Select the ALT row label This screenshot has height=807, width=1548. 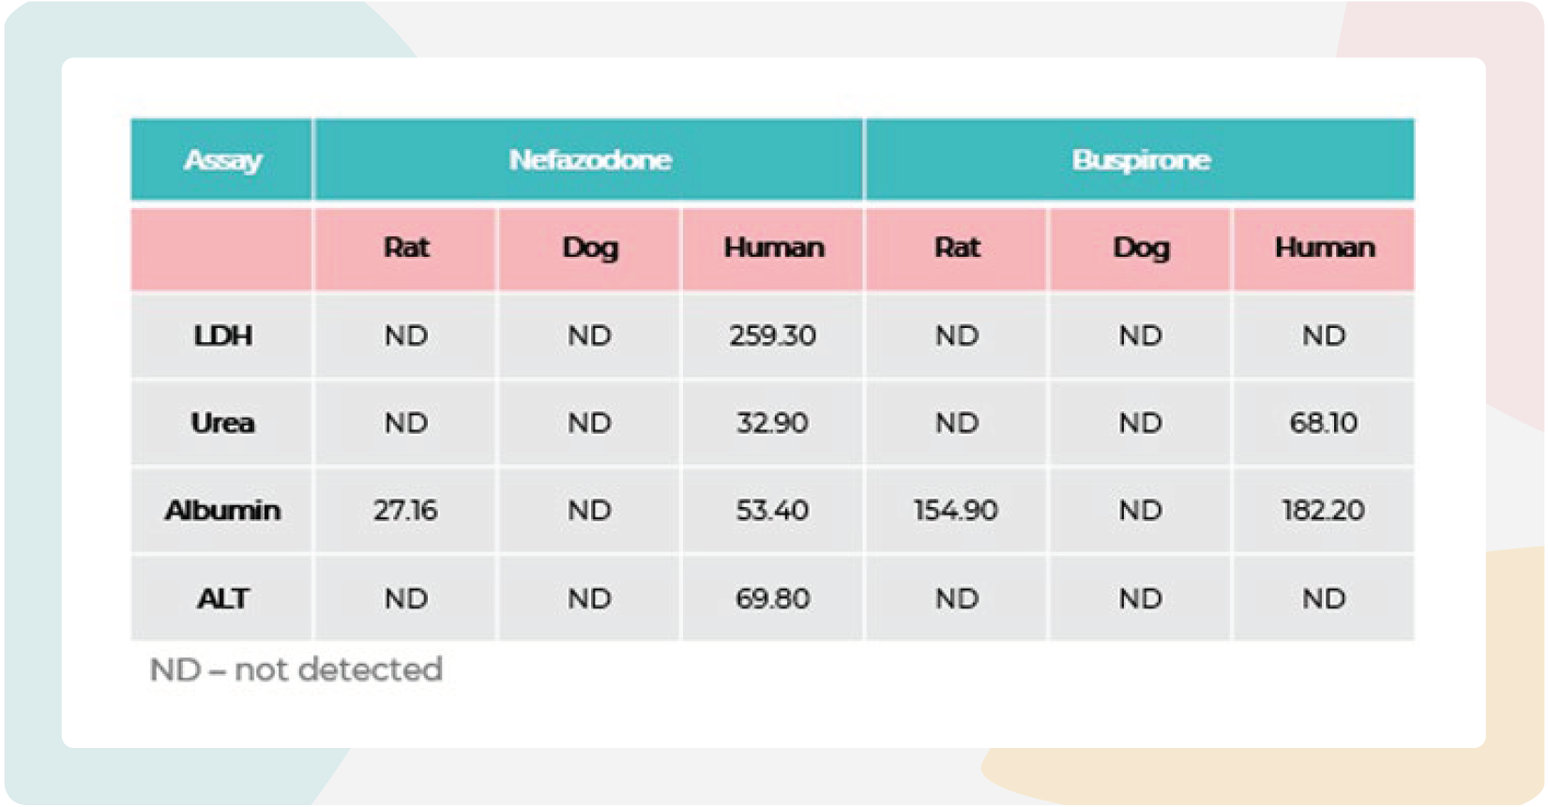(222, 599)
